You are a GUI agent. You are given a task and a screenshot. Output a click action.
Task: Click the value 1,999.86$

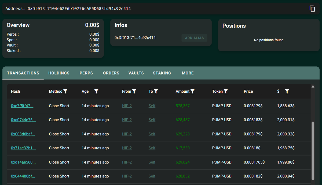tap(286, 162)
